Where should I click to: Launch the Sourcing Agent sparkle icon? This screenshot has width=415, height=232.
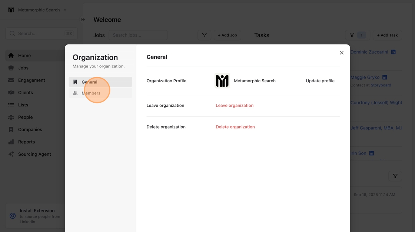pyautogui.click(x=11, y=154)
